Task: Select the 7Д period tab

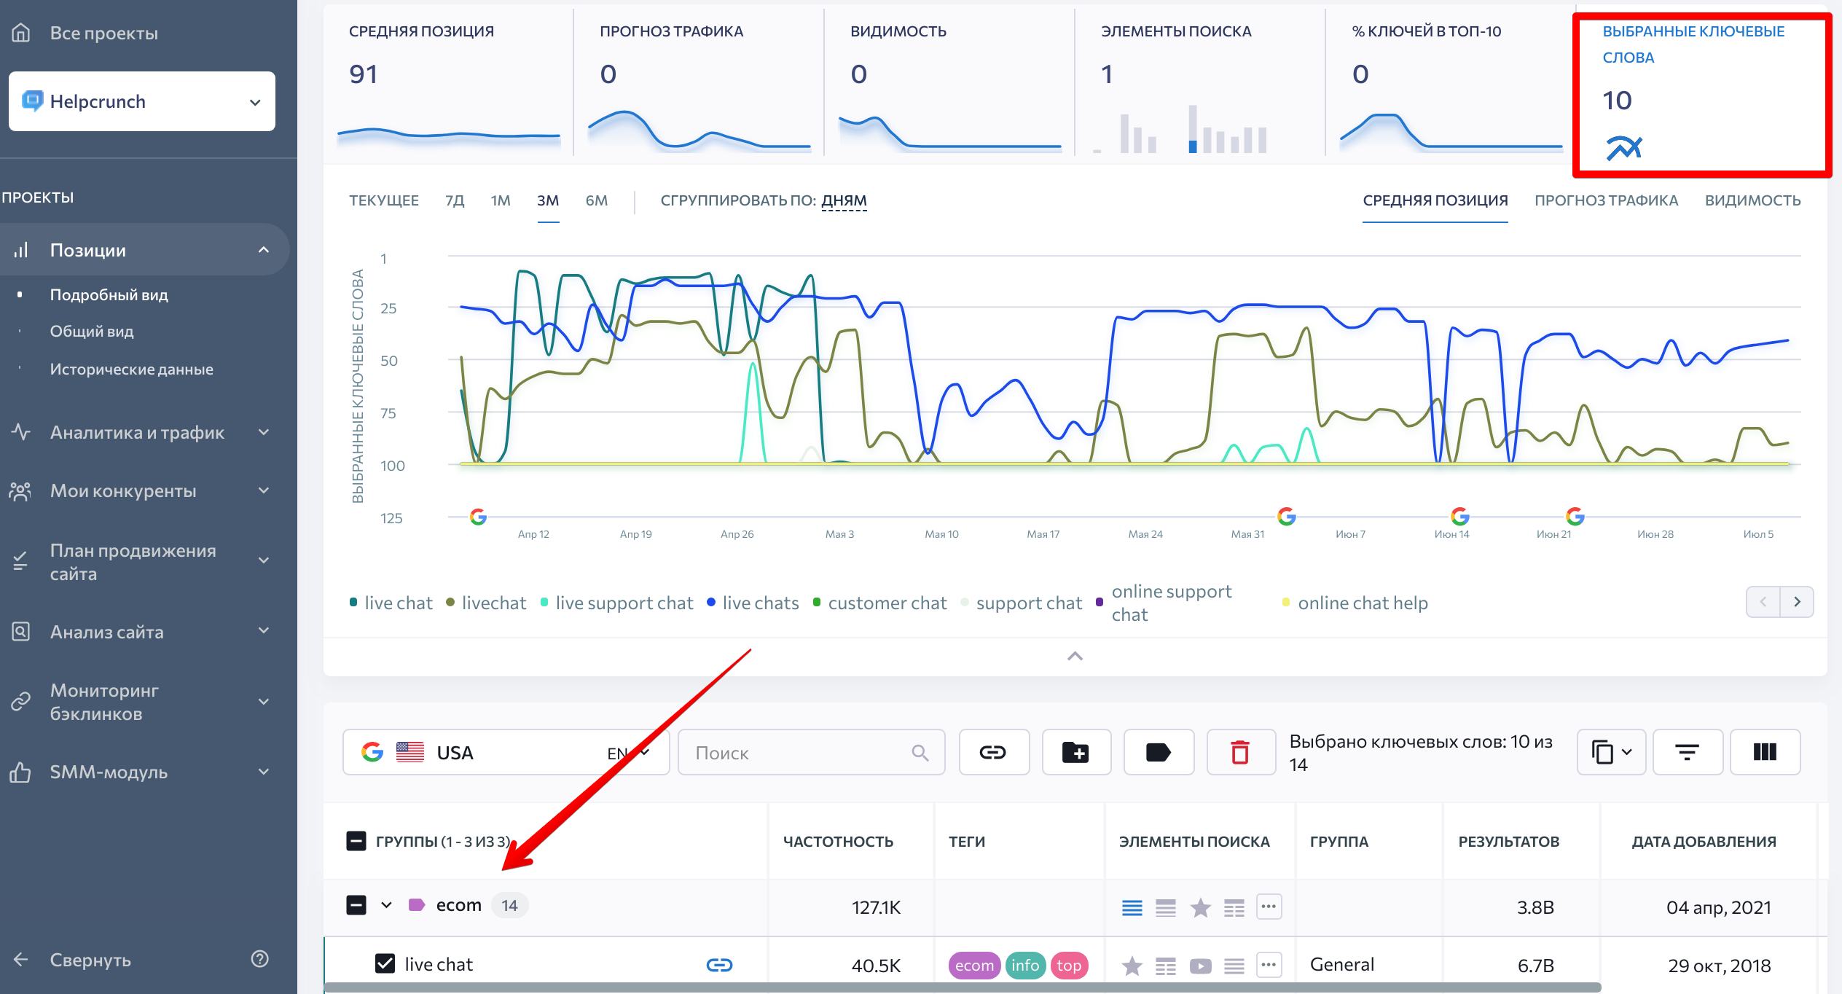Action: pyautogui.click(x=455, y=200)
